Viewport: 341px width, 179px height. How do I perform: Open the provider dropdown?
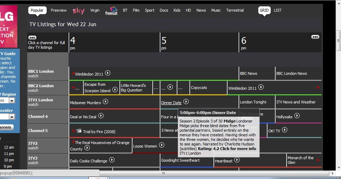pos(12,117)
